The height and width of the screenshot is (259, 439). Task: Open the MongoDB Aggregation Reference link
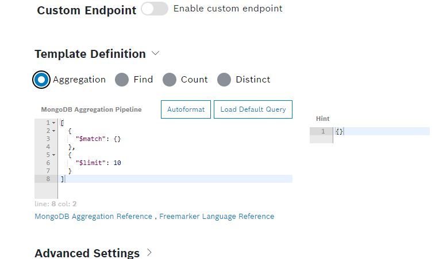(x=93, y=217)
